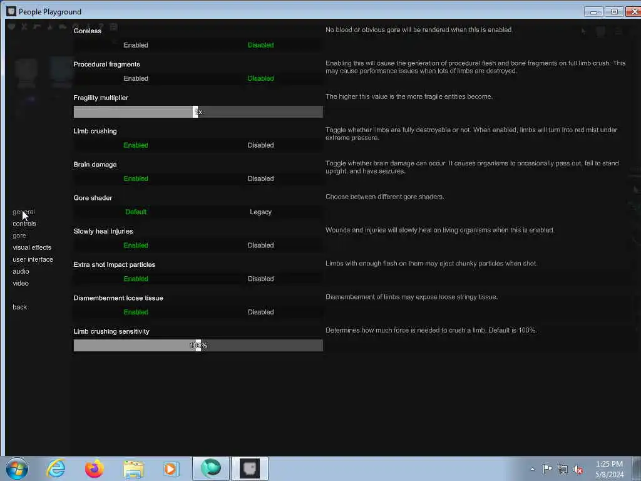Set Goreless to Disabled
Screen dimensions: 641x481
(x=260, y=45)
